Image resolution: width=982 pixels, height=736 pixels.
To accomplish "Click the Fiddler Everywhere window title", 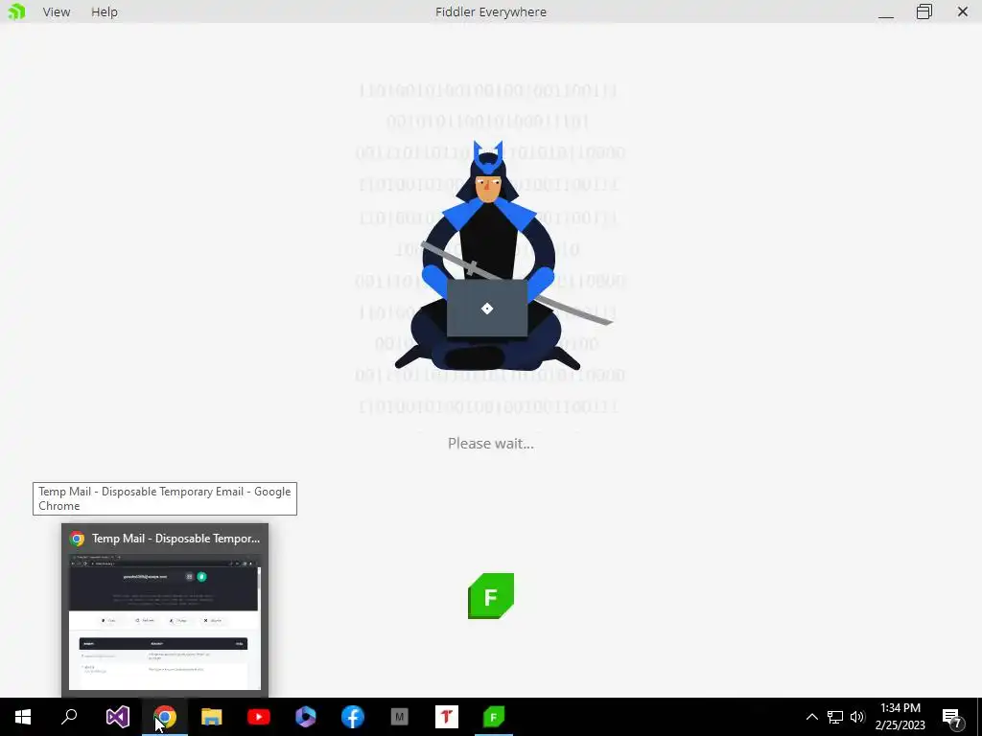I will tap(491, 11).
